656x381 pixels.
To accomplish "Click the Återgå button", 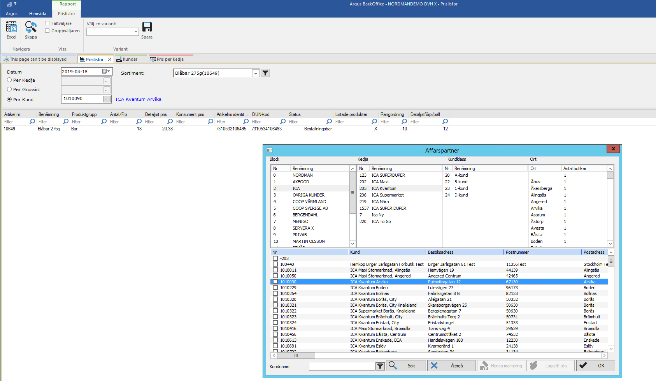I will [451, 366].
